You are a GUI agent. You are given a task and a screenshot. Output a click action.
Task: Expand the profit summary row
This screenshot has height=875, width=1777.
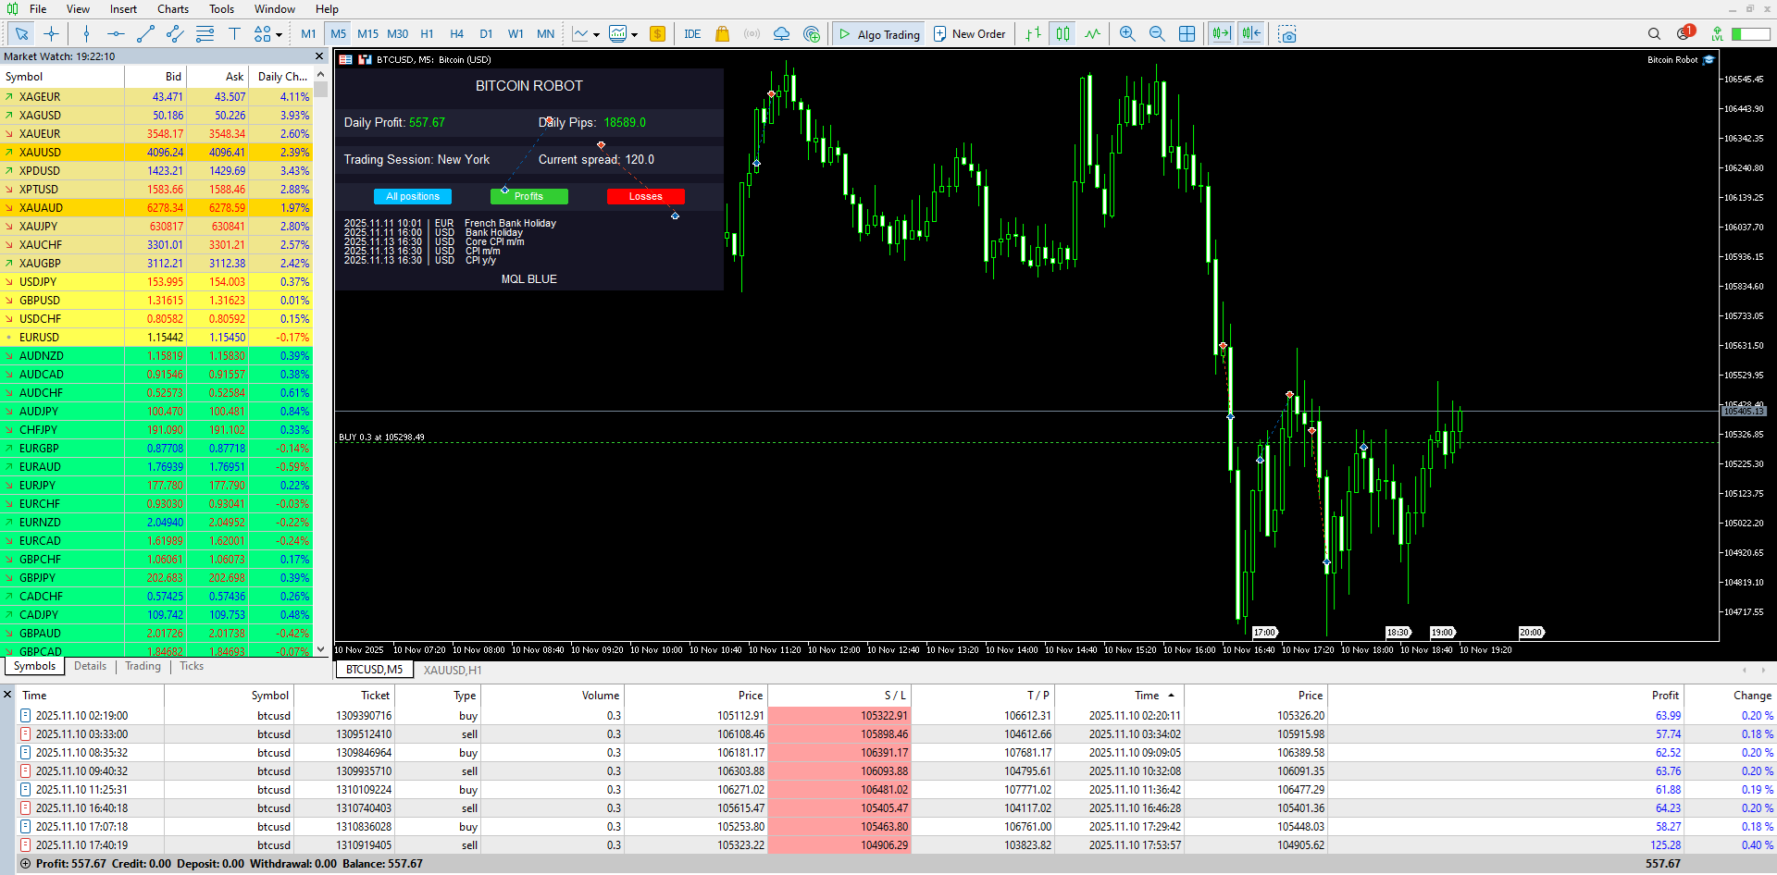25,864
